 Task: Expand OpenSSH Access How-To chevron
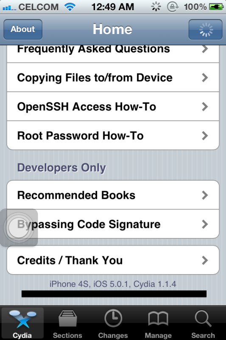(x=205, y=107)
